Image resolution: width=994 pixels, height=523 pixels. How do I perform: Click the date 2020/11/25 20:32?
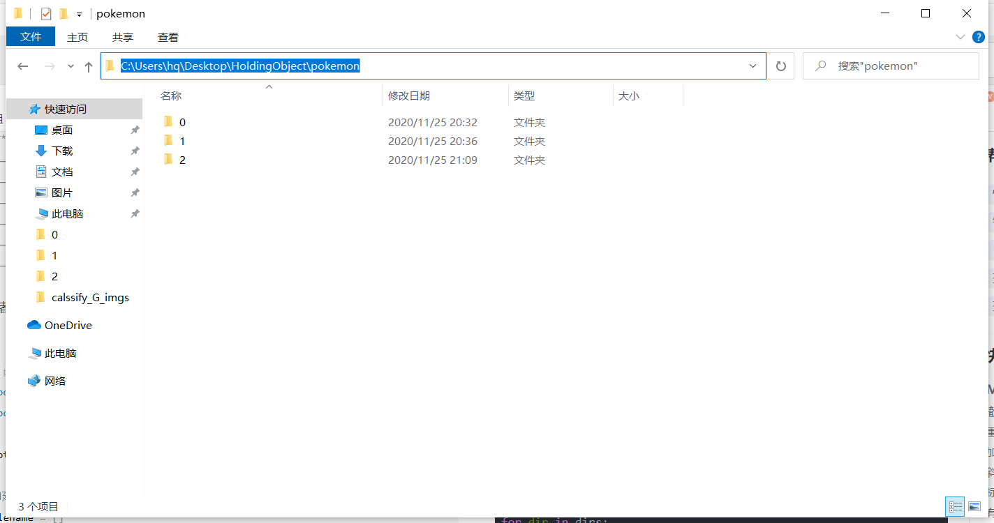click(433, 122)
